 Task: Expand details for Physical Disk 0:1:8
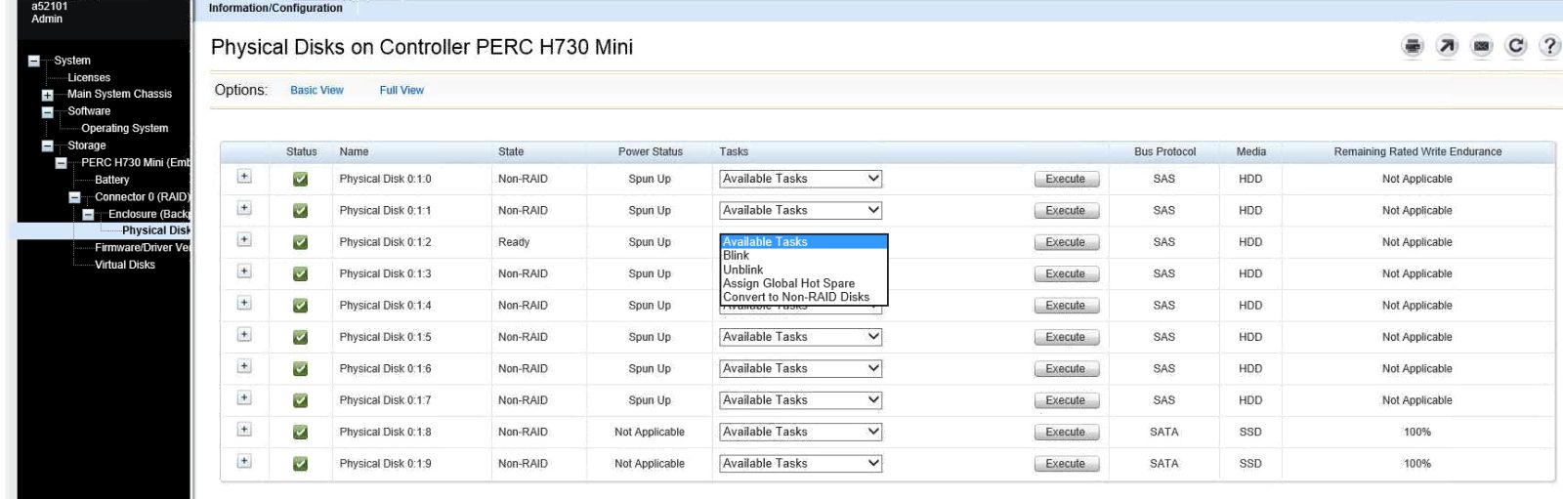(244, 431)
